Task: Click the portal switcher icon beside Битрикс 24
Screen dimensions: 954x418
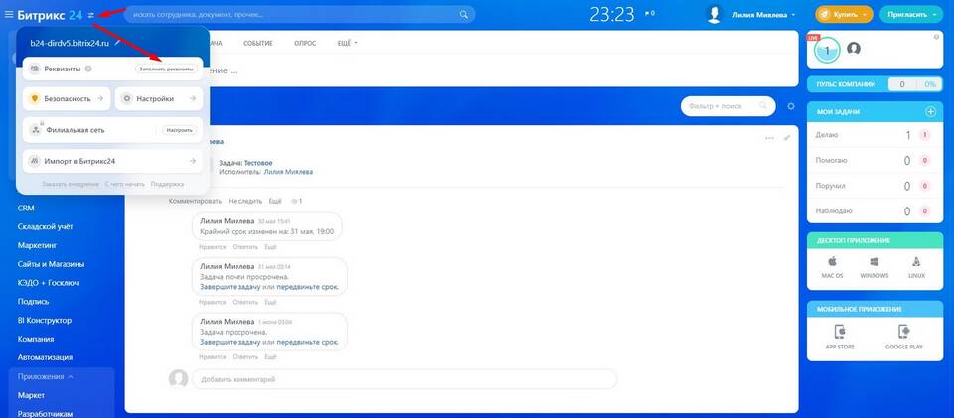Action: point(90,15)
